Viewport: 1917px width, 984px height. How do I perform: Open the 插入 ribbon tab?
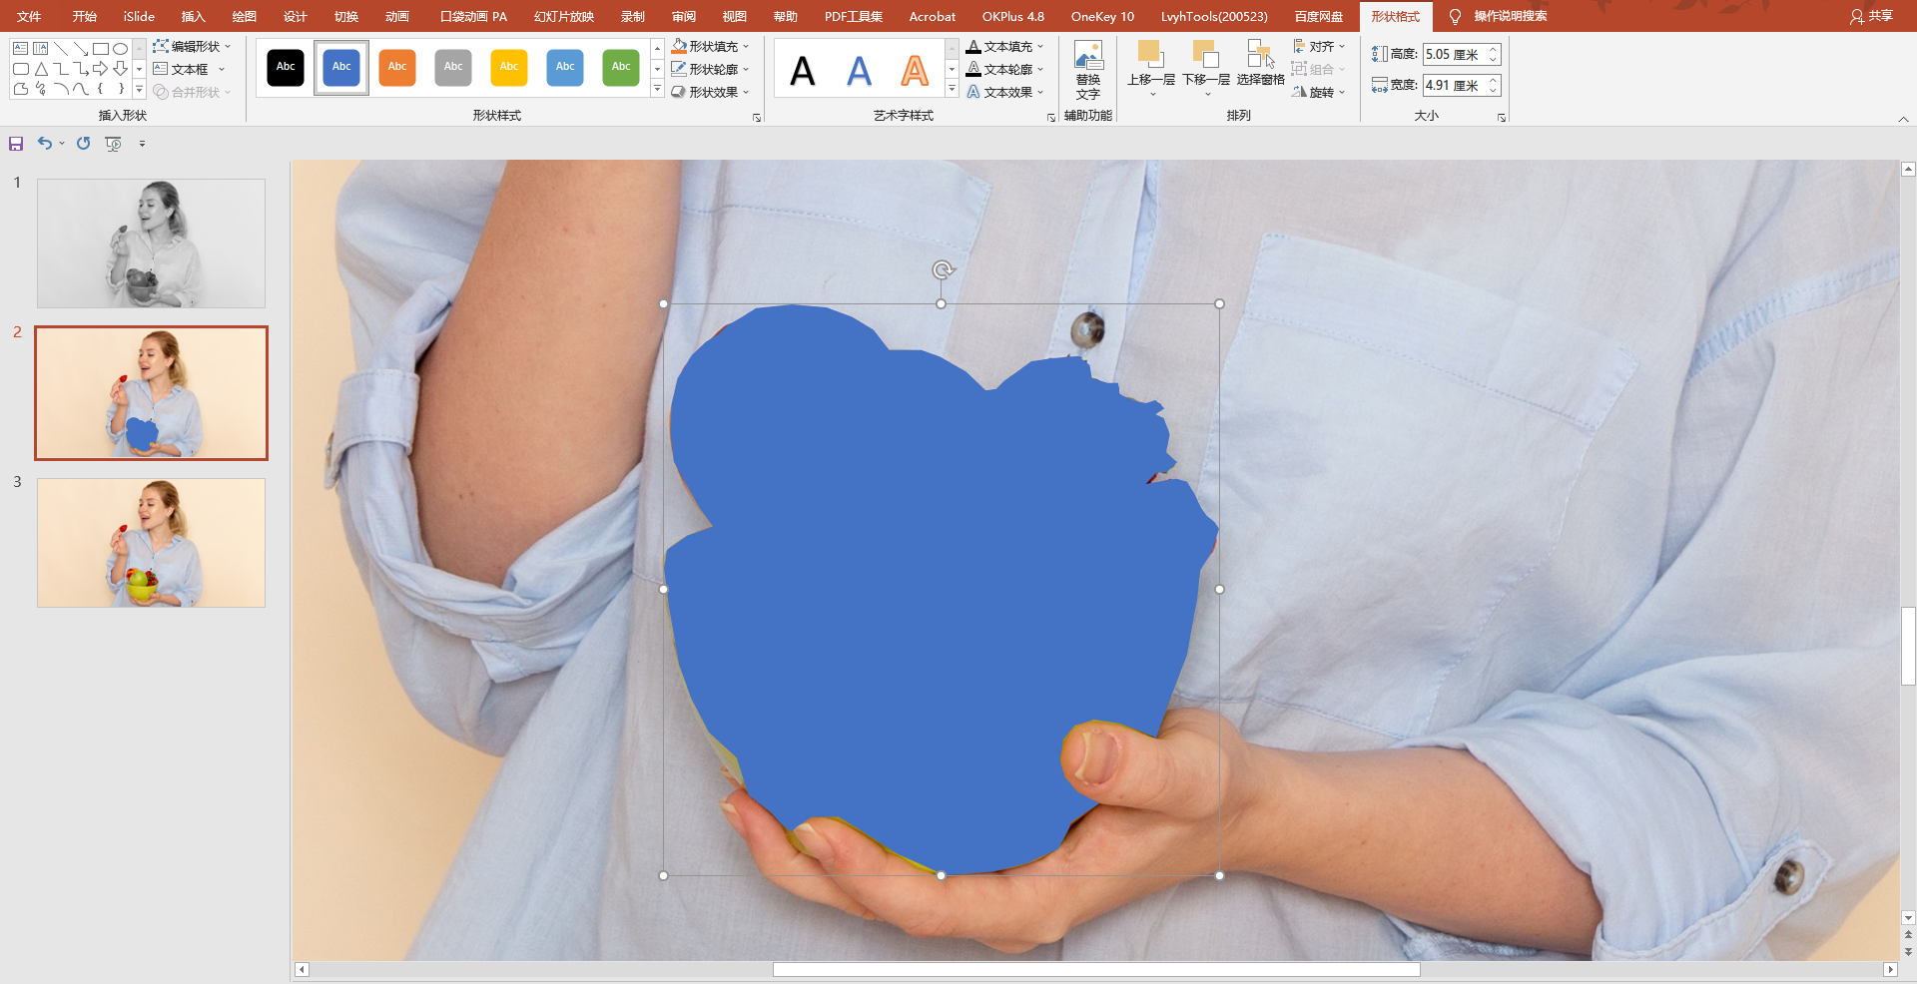coord(193,16)
